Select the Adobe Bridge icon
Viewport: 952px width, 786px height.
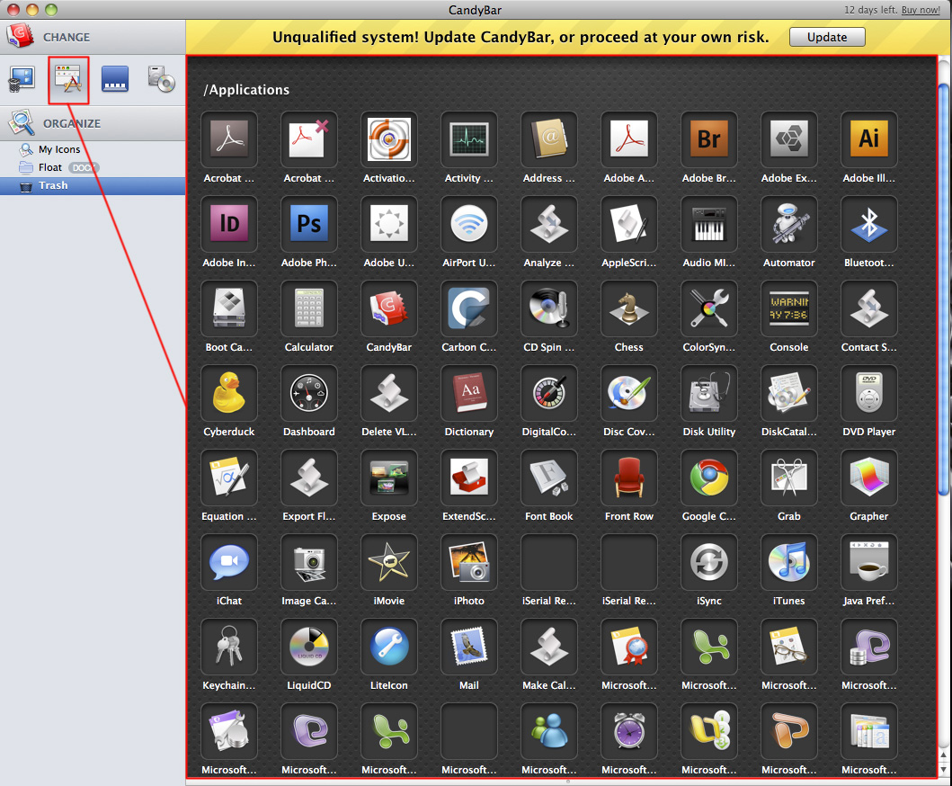coord(708,139)
